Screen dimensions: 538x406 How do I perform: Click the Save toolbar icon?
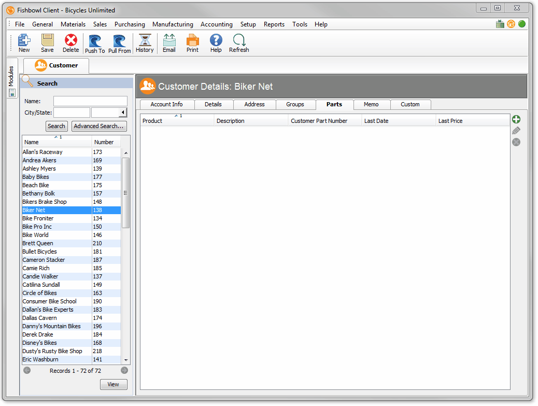click(47, 43)
